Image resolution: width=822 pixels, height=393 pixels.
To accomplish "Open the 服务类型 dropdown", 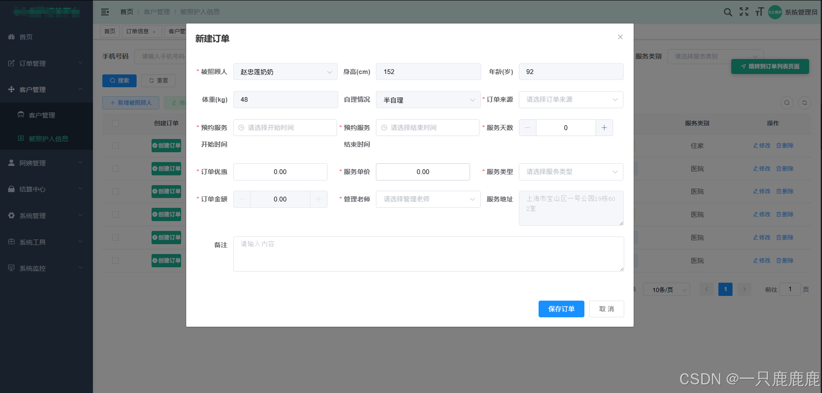I will [571, 172].
